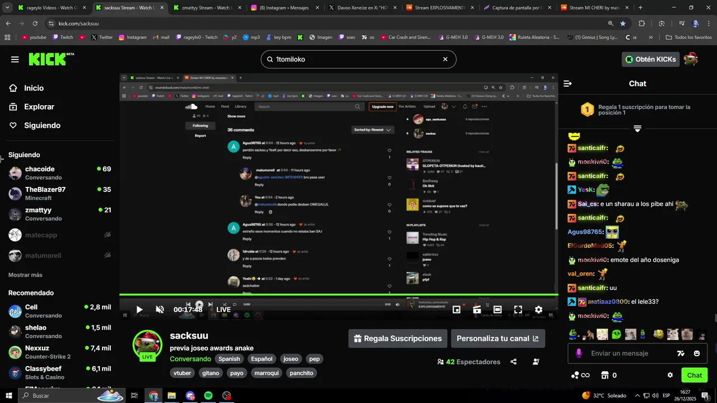Open the 7TV emote menu
The height and width of the screenshot is (403, 717).
click(x=681, y=353)
